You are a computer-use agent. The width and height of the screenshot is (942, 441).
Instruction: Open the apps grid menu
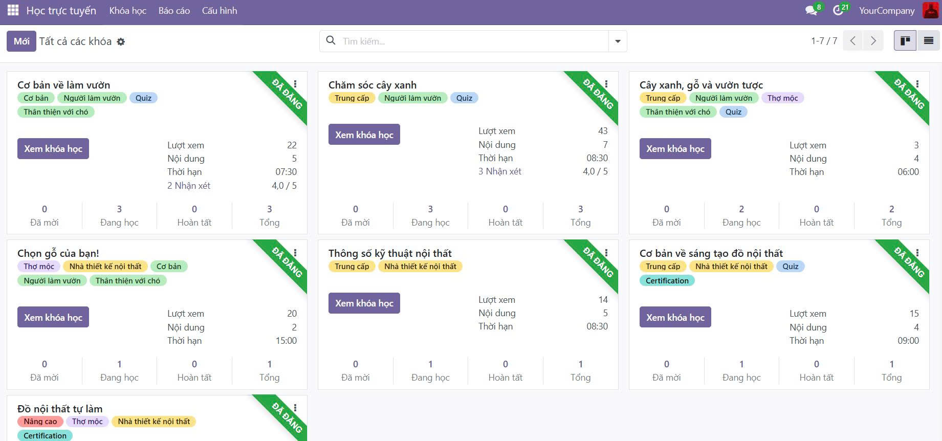pos(13,10)
